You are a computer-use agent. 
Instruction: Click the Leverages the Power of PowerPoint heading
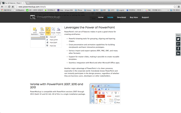click(90, 28)
